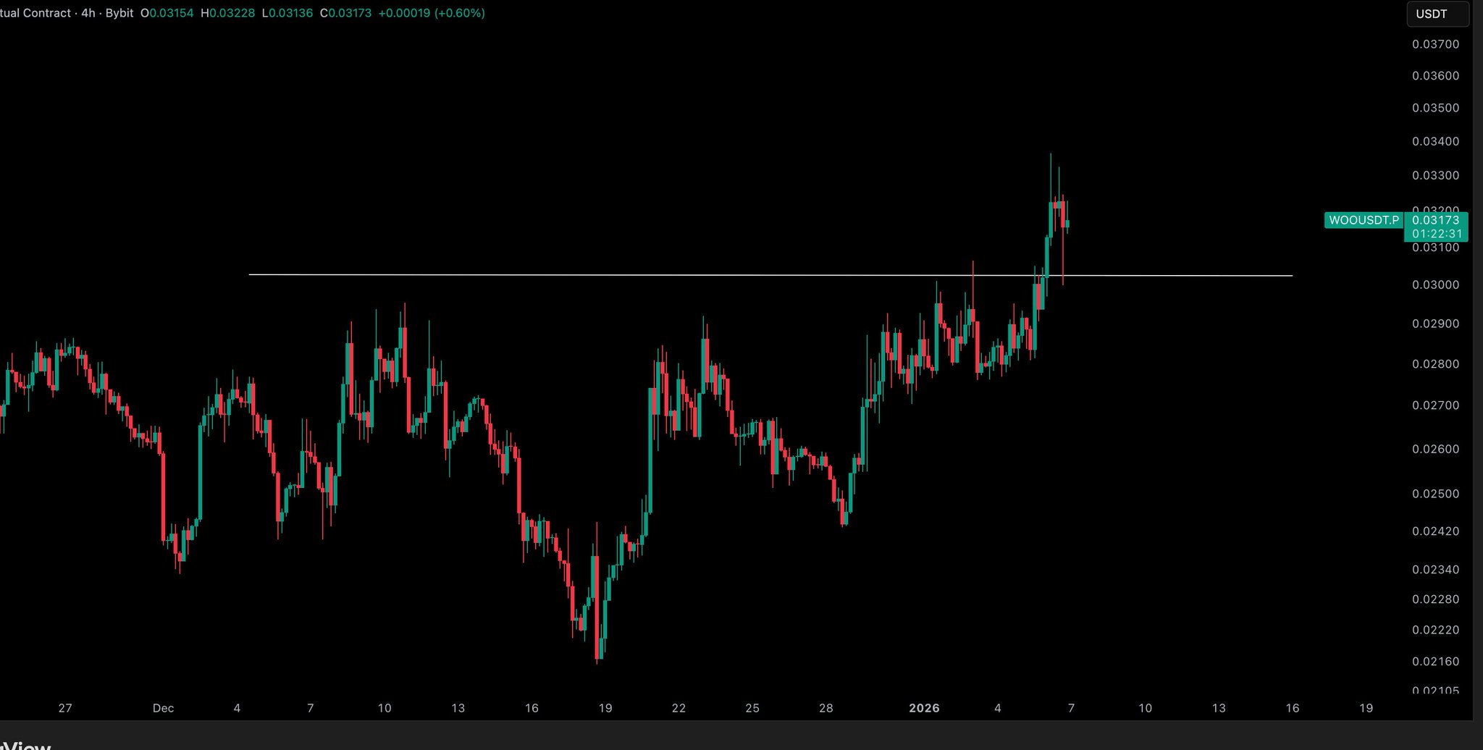Click the Open value 0.03154
This screenshot has height=750, width=1483.
click(172, 13)
